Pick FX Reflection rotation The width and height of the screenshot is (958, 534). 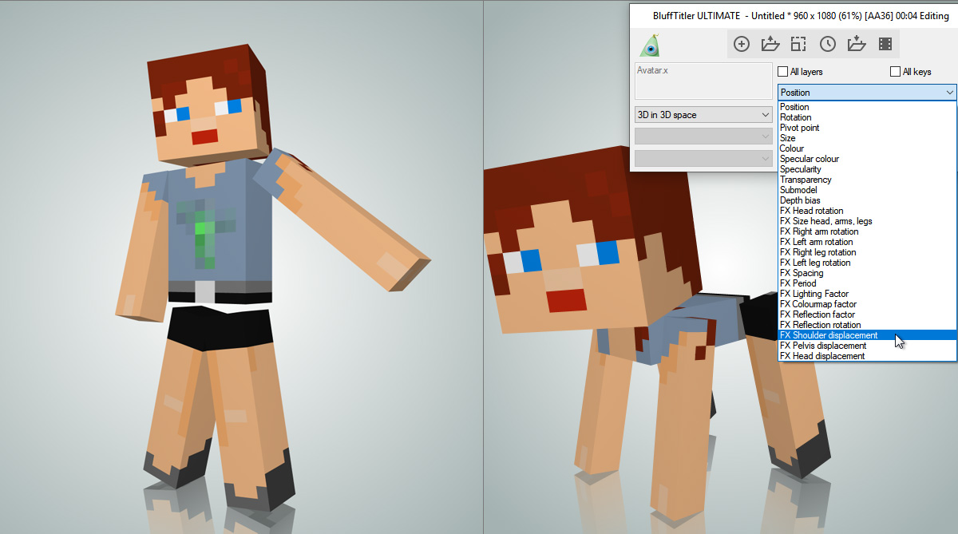[x=867, y=325]
